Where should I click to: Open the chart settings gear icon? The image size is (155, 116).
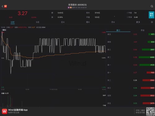152,22
